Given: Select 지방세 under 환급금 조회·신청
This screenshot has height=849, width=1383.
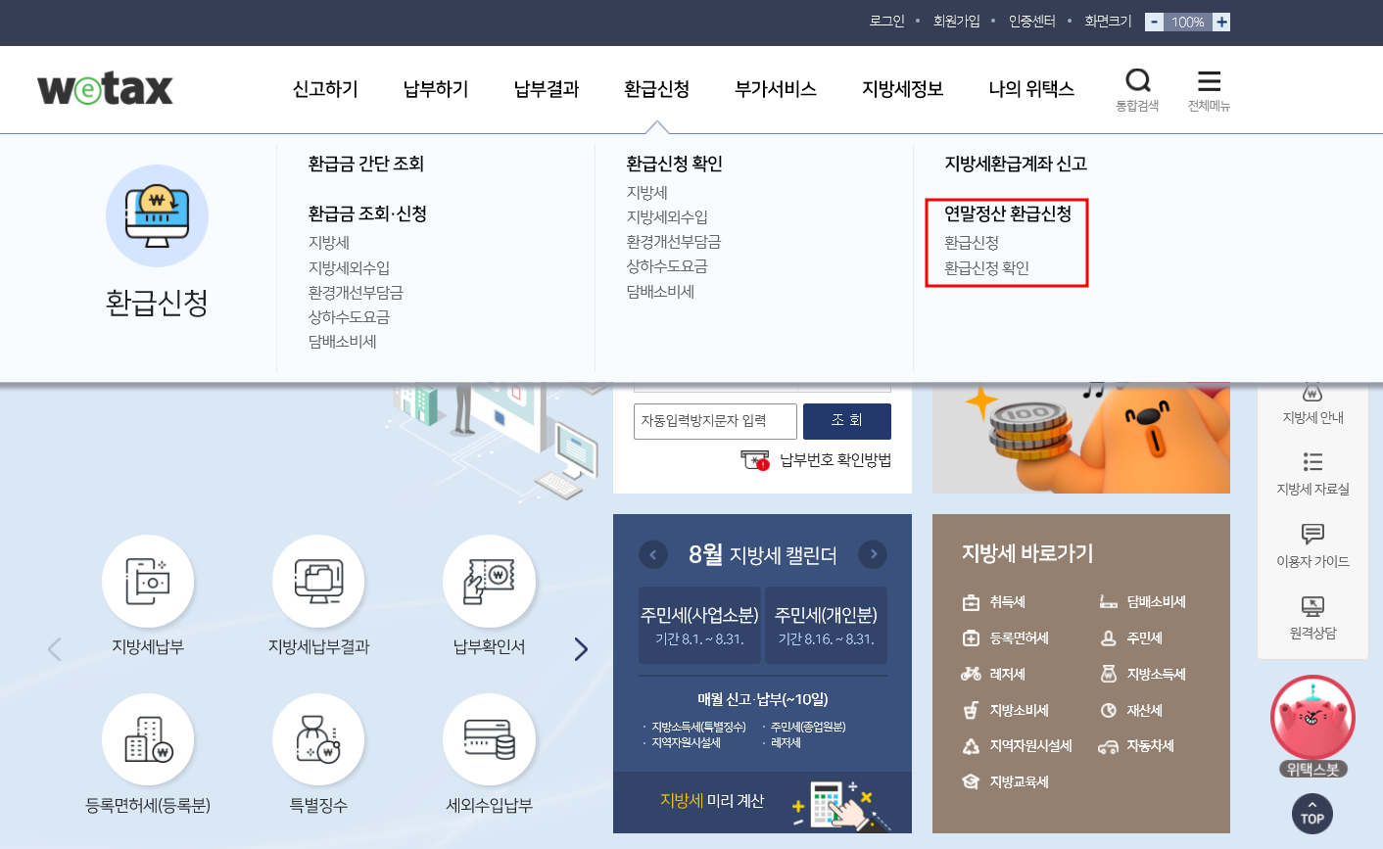Looking at the screenshot, I should click(329, 243).
